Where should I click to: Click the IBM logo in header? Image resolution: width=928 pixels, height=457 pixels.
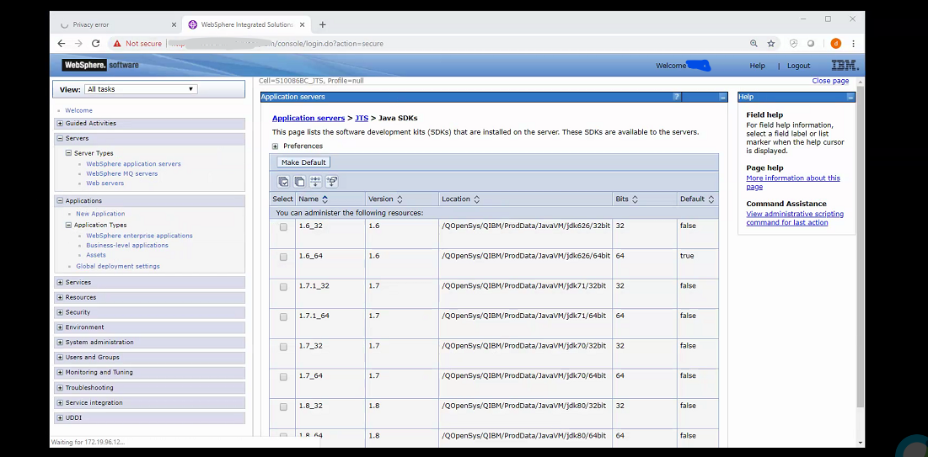click(845, 66)
